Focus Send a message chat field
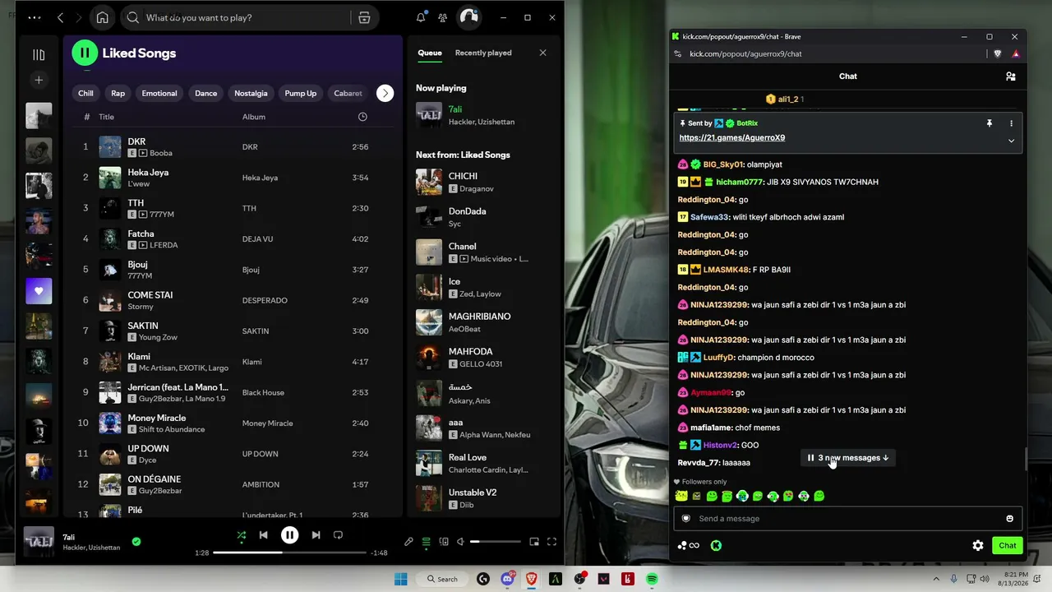 coord(848,519)
